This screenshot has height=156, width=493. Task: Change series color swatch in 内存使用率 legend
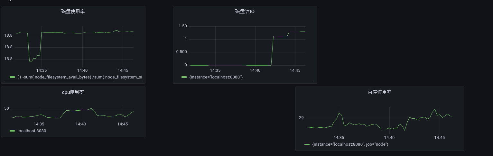pos(307,144)
